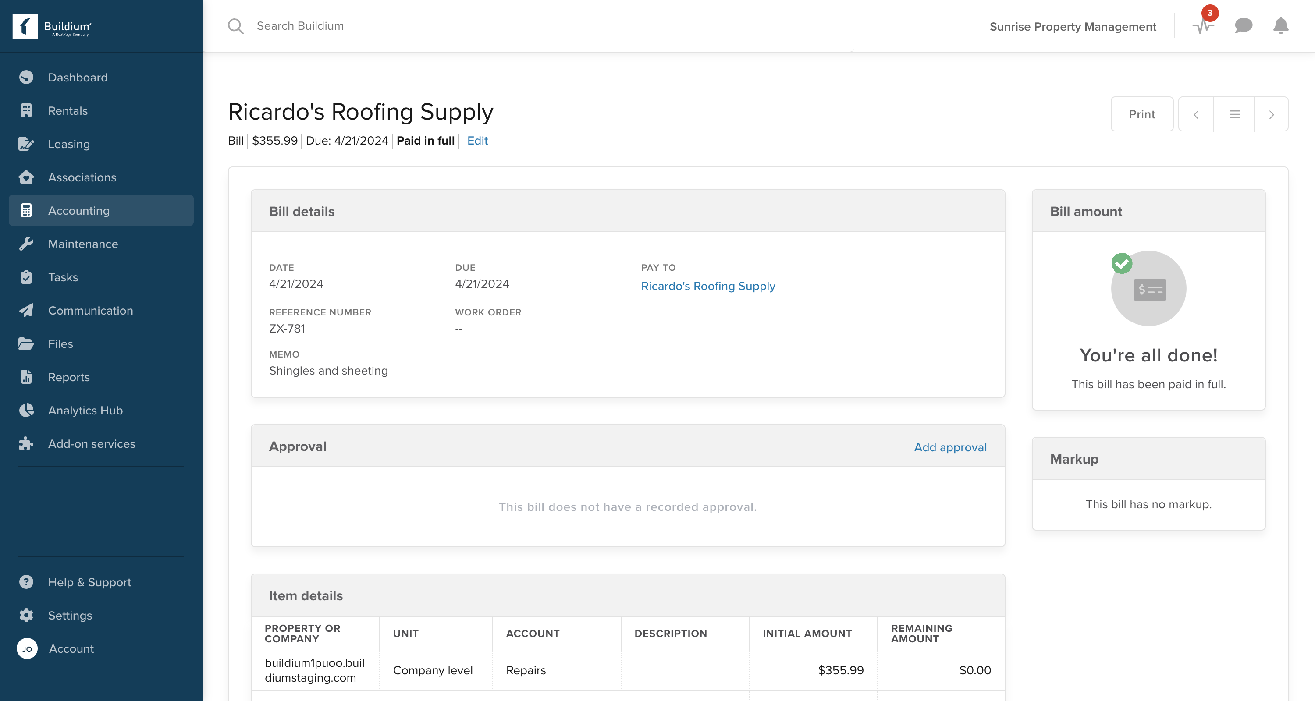Open the notifications bell icon
1315x701 pixels.
click(1281, 25)
